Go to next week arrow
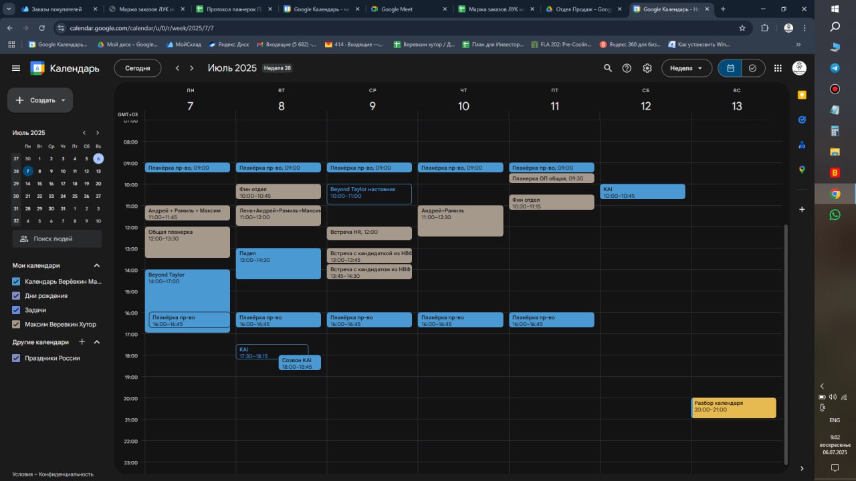856x481 pixels. [192, 68]
